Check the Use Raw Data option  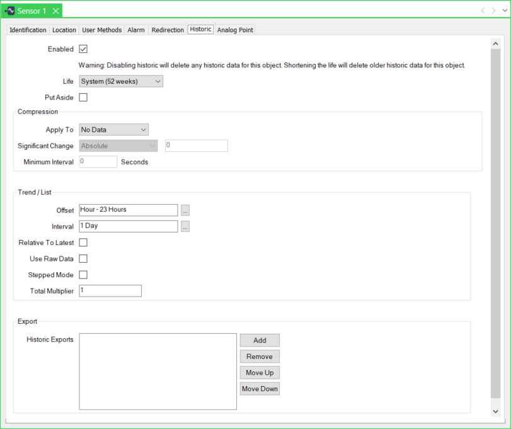[83, 259]
